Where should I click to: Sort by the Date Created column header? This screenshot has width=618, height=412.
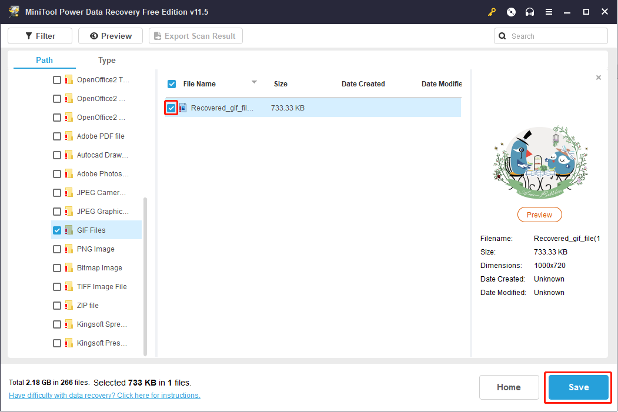click(x=363, y=84)
